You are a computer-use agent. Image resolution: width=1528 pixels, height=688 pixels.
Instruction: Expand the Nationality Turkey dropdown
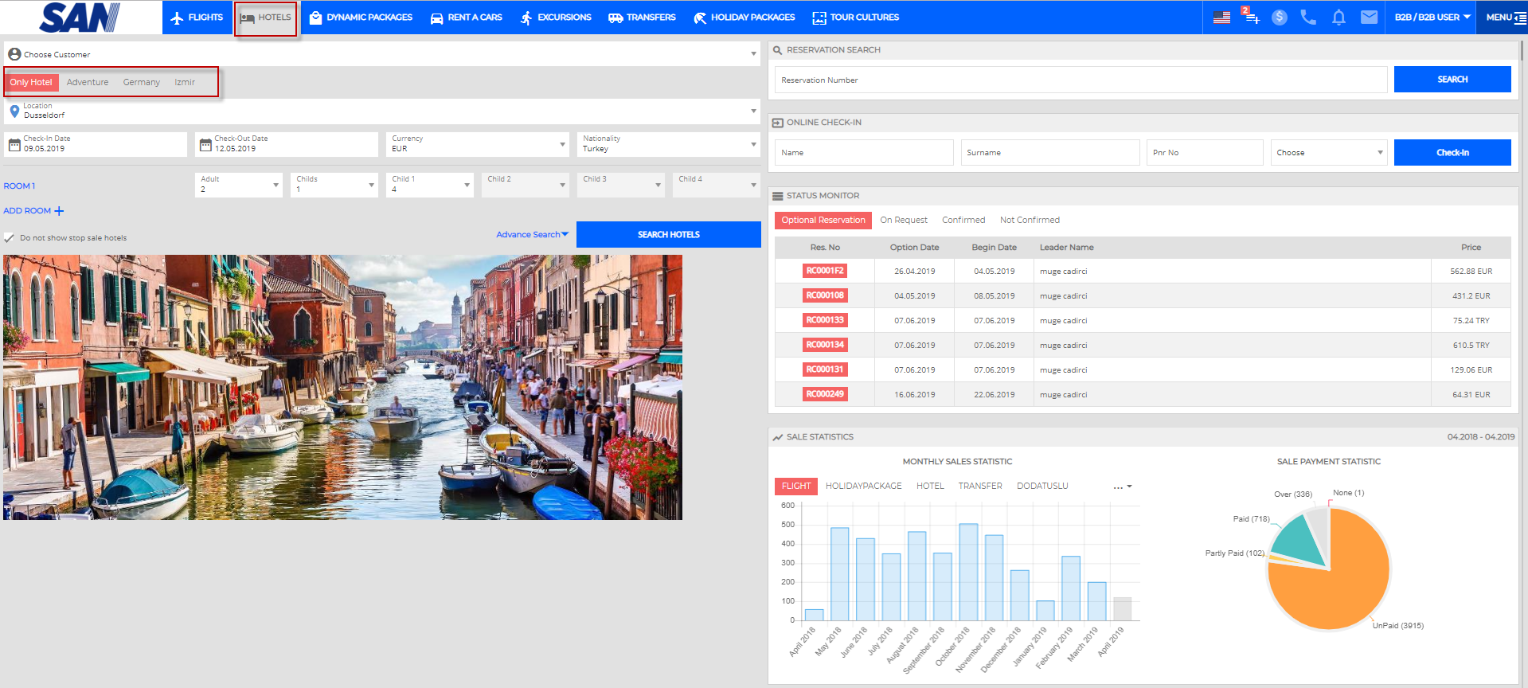[668, 144]
